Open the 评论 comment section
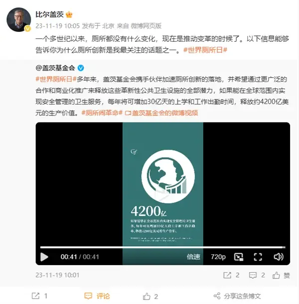 coord(97,296)
